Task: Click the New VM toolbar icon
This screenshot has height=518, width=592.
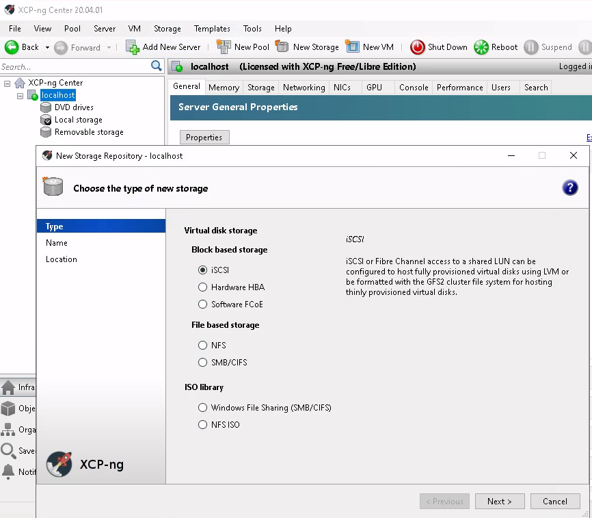Action: (352, 47)
